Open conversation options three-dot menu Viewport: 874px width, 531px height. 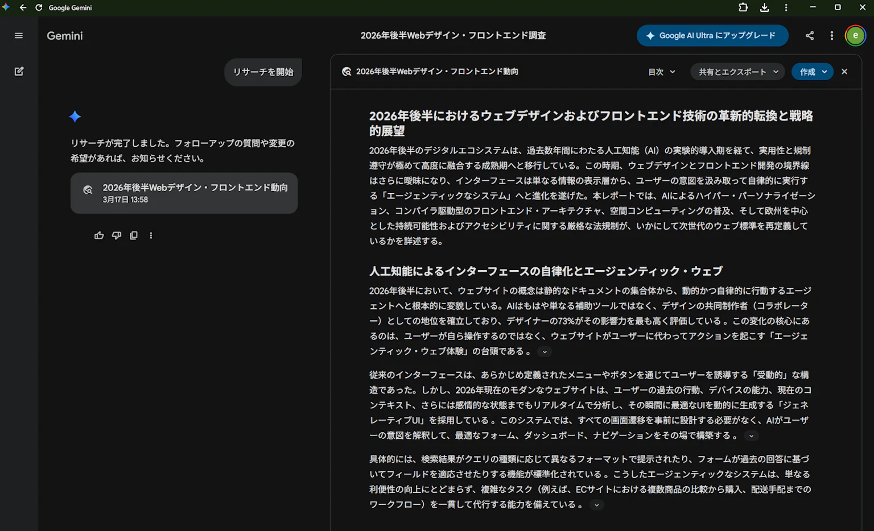point(832,35)
